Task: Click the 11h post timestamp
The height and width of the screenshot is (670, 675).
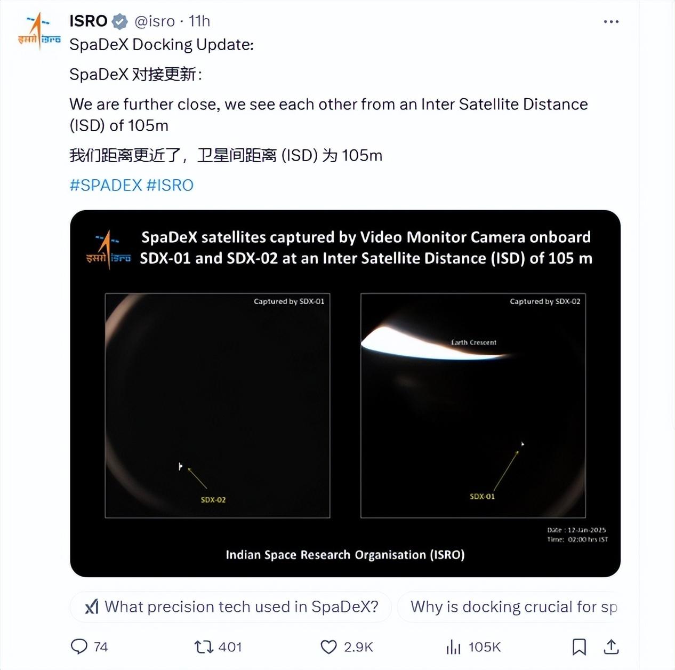Action: point(199,21)
